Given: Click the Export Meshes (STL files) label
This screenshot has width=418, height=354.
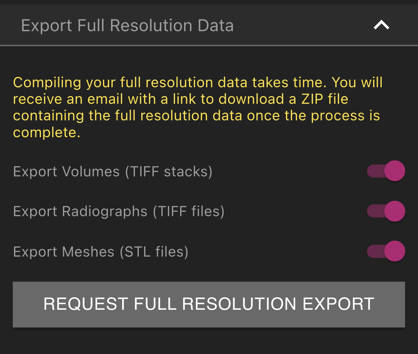Looking at the screenshot, I should [x=101, y=251].
